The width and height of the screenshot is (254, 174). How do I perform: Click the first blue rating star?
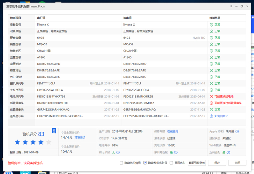tap(17, 142)
